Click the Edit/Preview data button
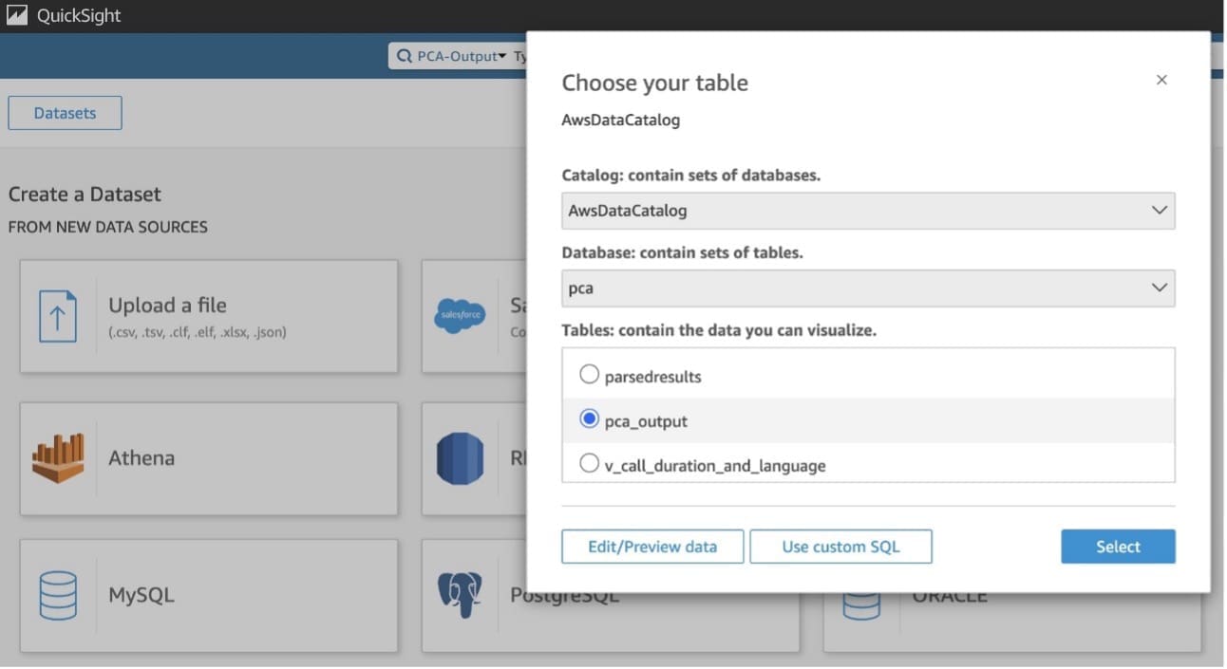Screen dimensions: 1227x669 (x=652, y=546)
